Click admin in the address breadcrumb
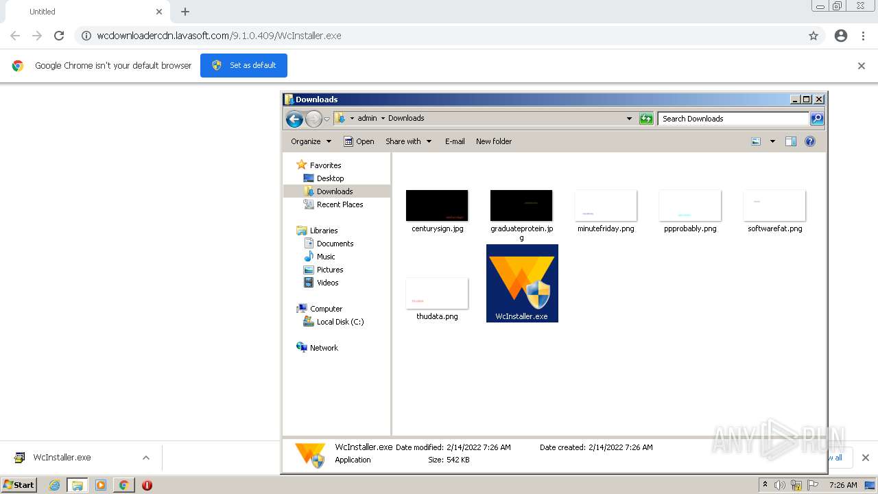Screen dimensions: 878x494 367,118
